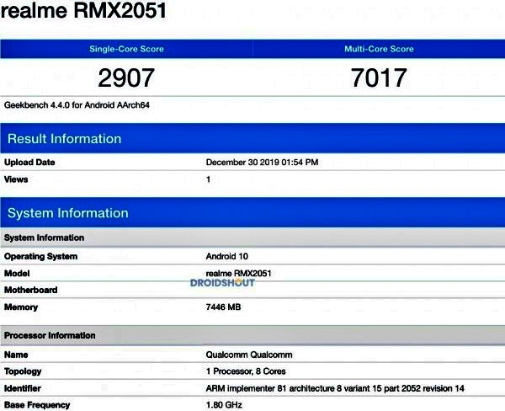Click the Topology label
The height and width of the screenshot is (411, 505).
pos(23,371)
